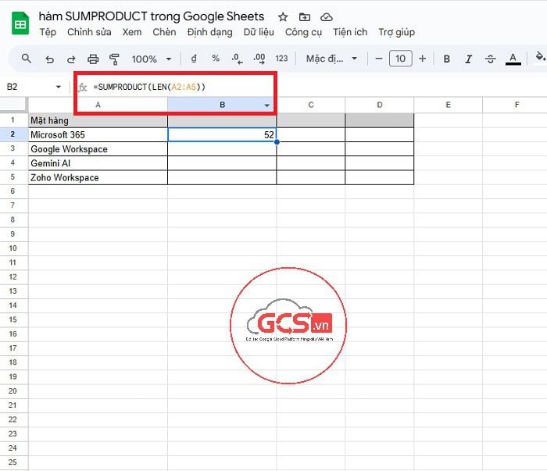Open the font family dropdown
Image resolution: width=547 pixels, height=471 pixels.
click(x=331, y=59)
